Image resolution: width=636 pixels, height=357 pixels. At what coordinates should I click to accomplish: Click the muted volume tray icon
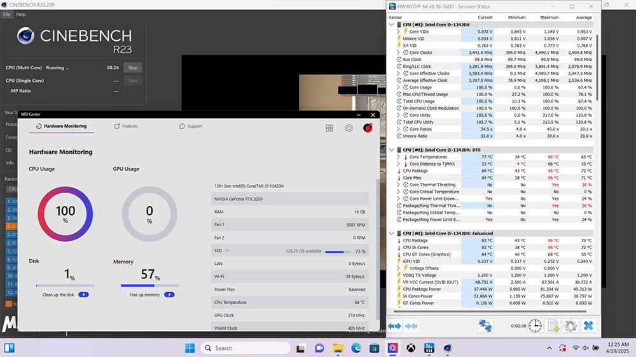tap(586, 348)
